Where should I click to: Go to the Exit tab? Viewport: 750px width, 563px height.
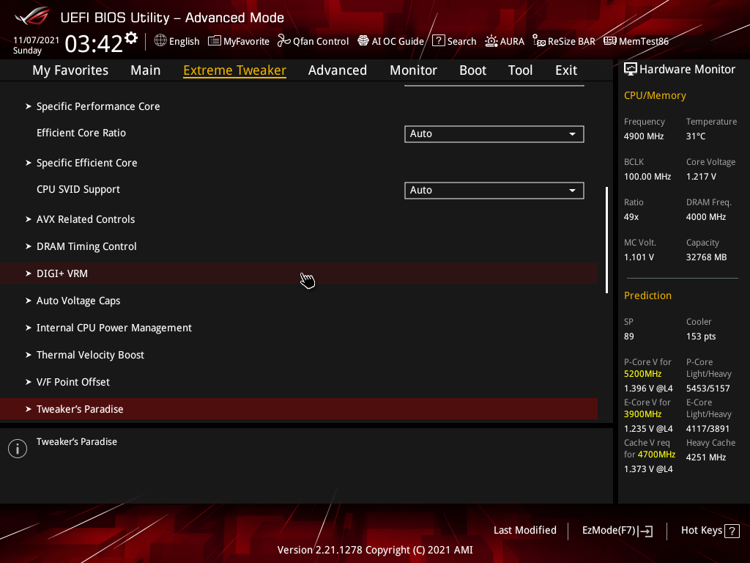click(x=566, y=70)
